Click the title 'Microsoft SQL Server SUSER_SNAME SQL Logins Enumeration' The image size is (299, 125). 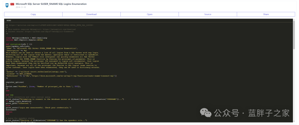(x=51, y=4)
